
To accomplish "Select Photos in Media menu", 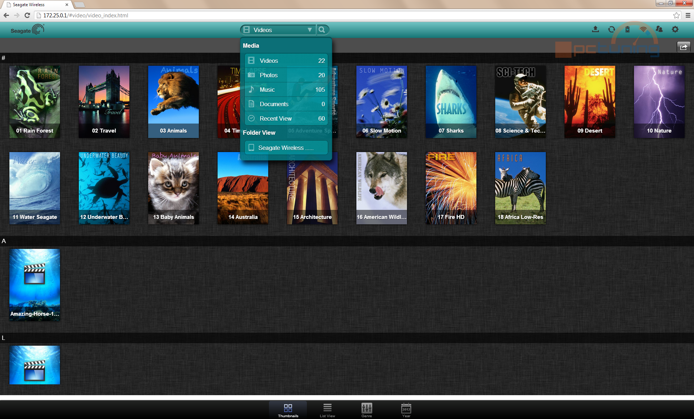I will 286,75.
